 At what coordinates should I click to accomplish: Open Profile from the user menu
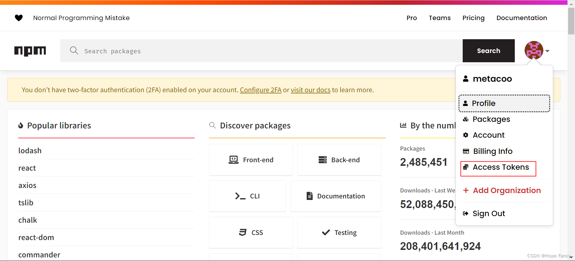click(x=504, y=103)
